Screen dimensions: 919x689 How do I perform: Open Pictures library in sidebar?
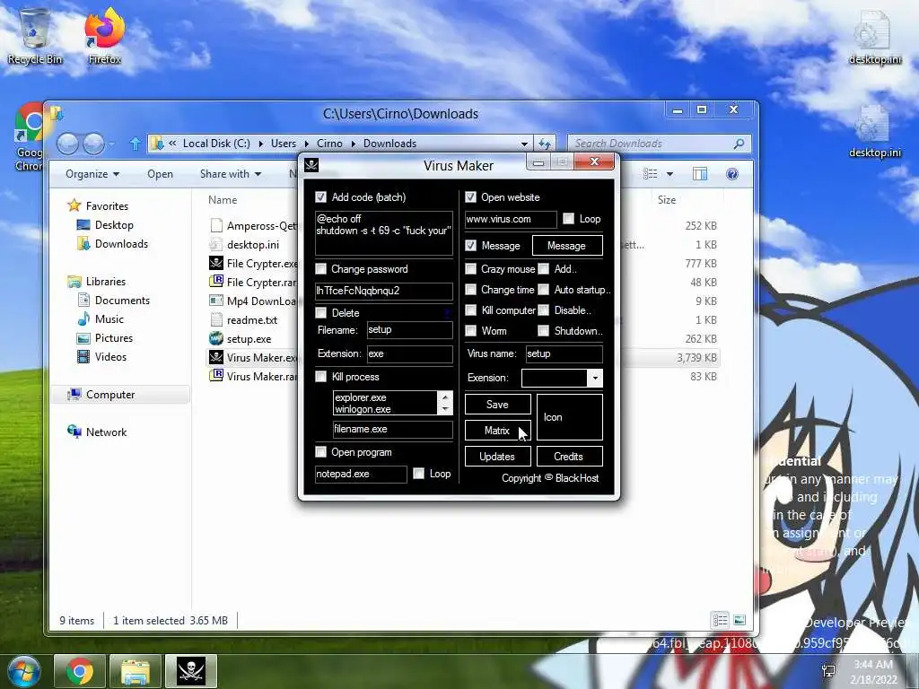(114, 338)
